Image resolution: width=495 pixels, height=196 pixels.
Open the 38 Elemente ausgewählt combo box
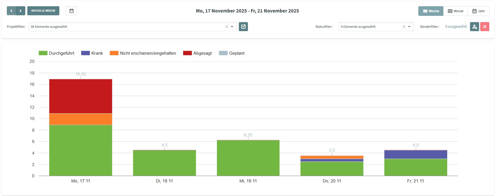[x=125, y=27]
